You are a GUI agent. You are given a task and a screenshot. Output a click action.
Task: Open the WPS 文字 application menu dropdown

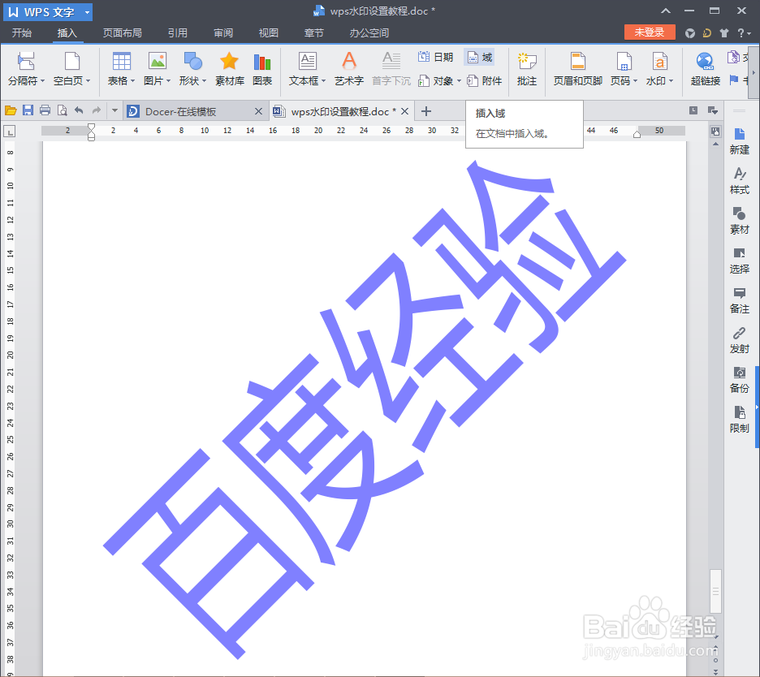pyautogui.click(x=87, y=12)
